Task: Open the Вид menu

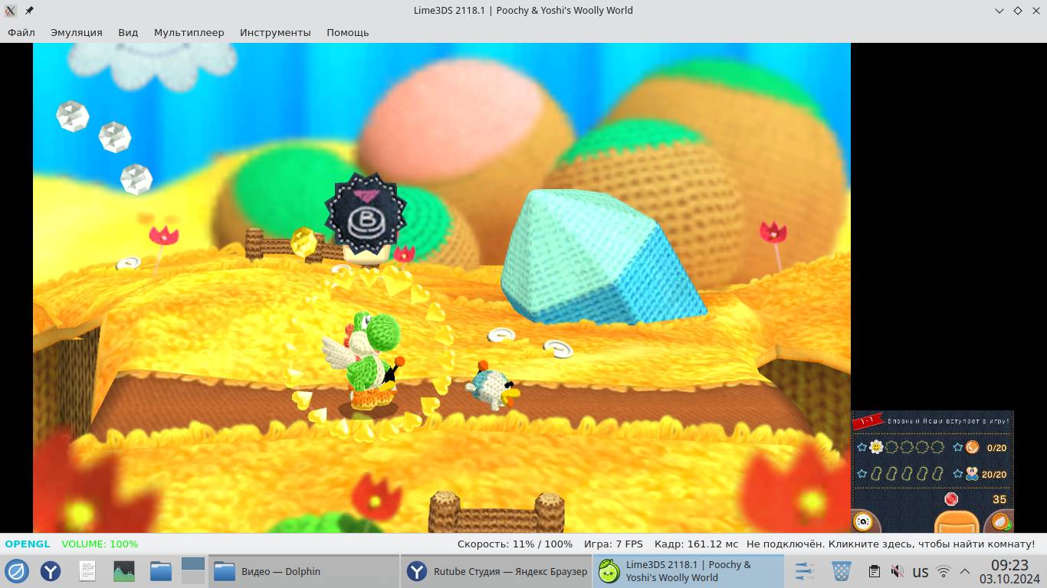Action: [x=128, y=32]
